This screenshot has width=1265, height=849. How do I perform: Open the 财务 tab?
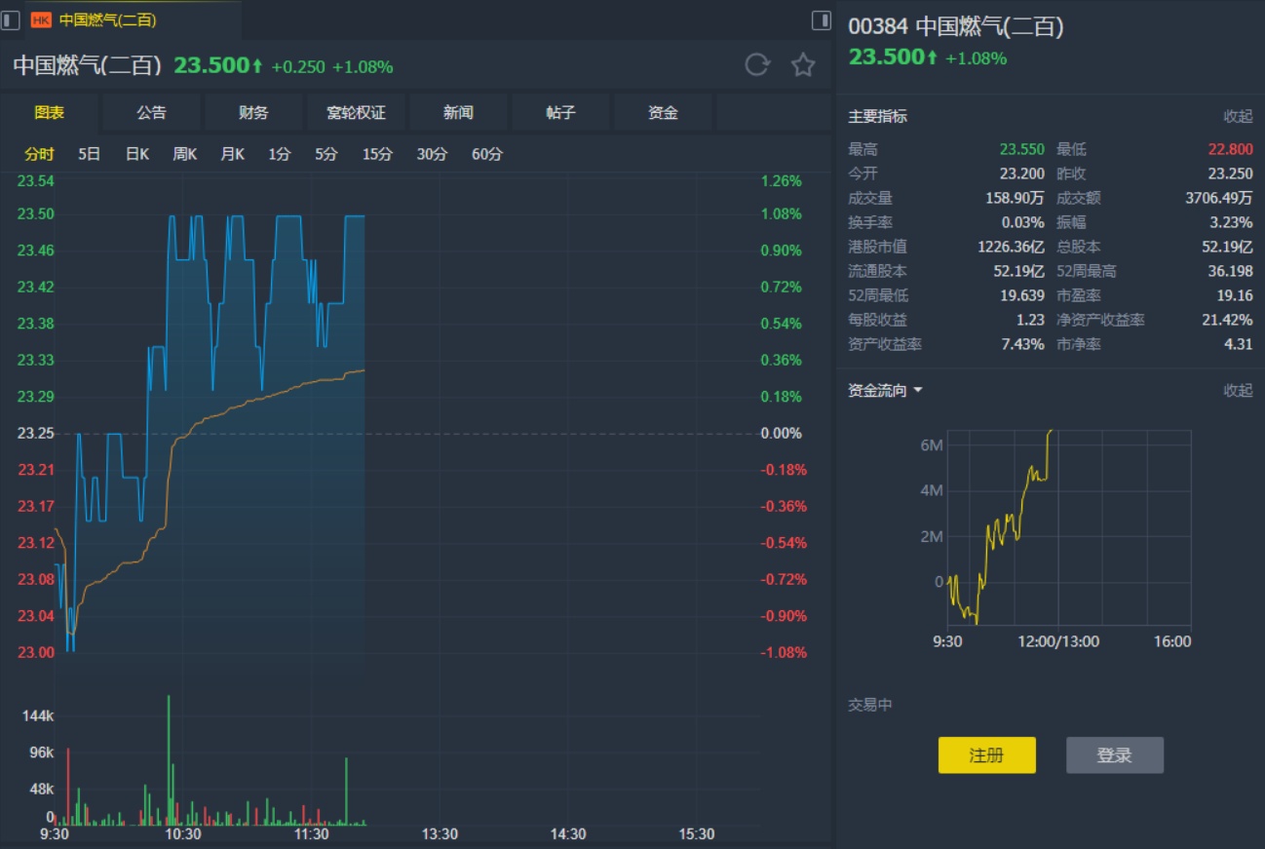coord(254,113)
